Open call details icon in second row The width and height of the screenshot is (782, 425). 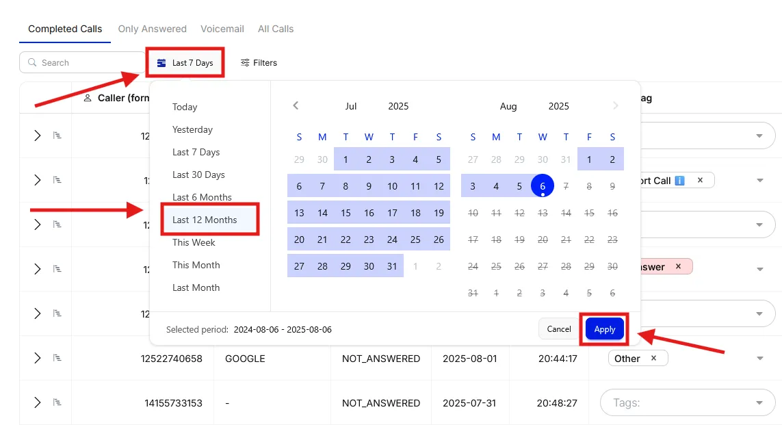click(57, 180)
